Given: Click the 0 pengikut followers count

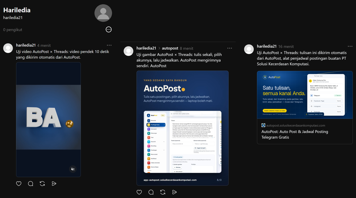Looking at the screenshot, I should pos(13,30).
